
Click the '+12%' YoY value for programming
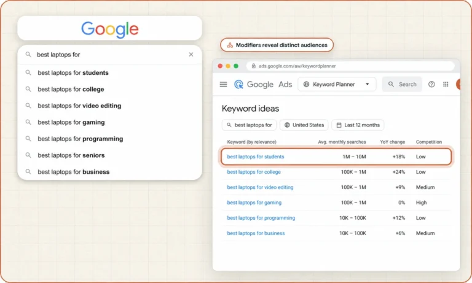[x=399, y=218]
